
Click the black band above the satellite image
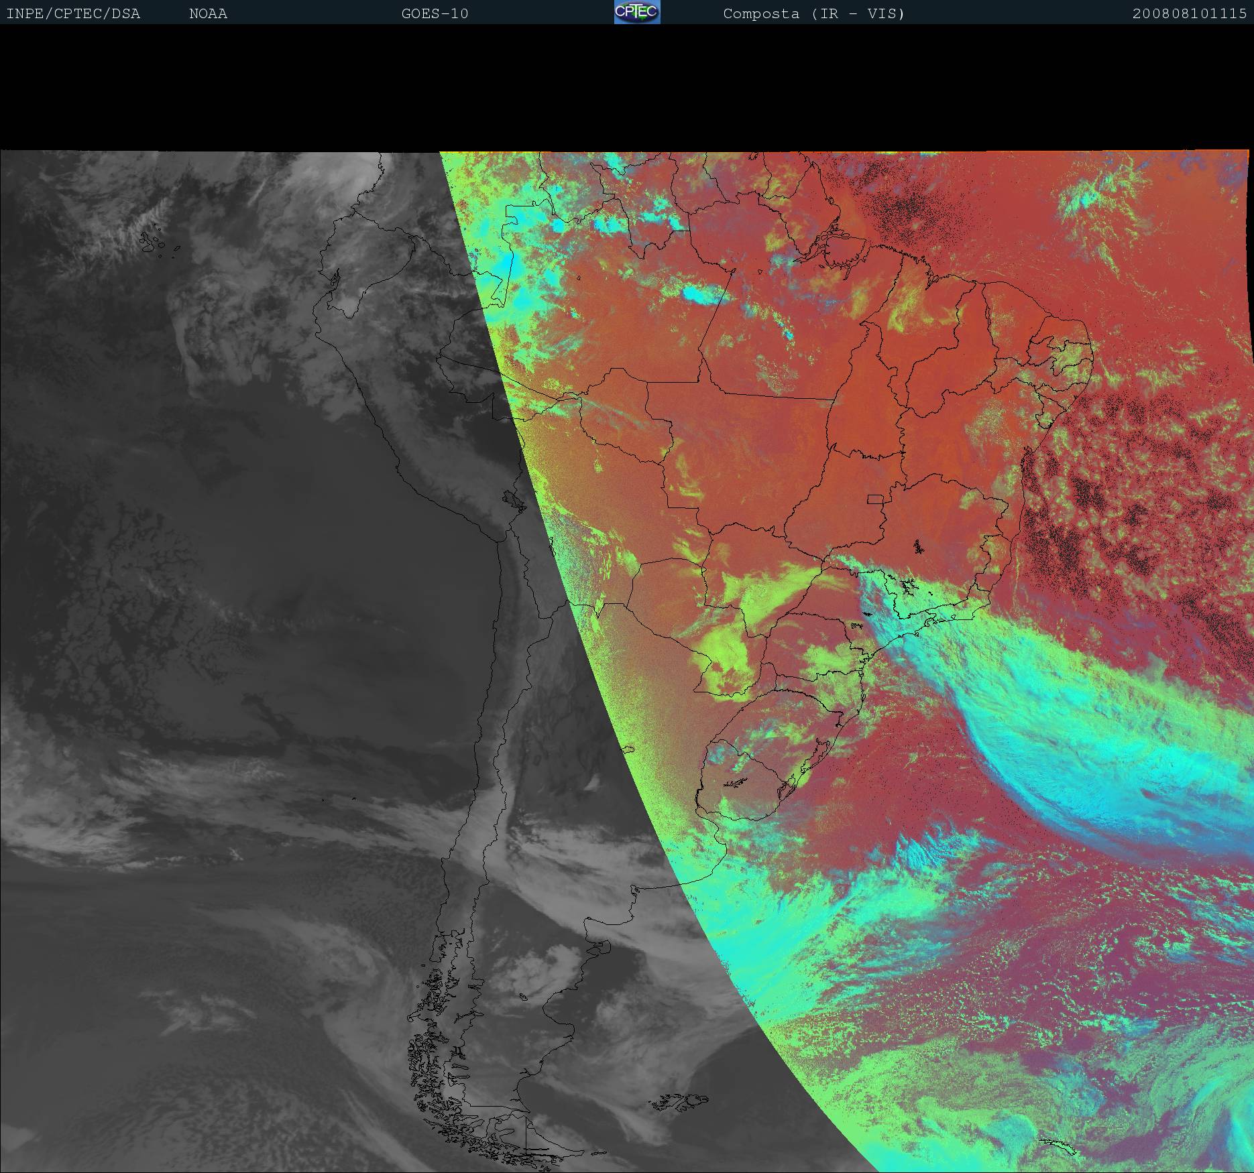(x=627, y=87)
